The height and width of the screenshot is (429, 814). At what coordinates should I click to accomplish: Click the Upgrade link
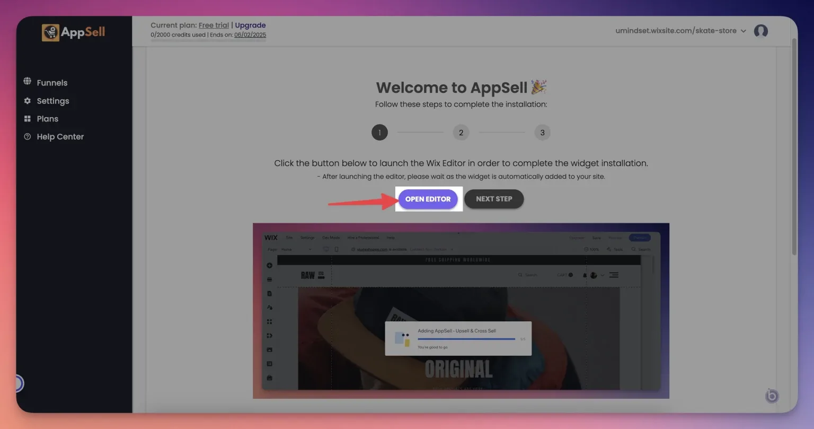point(250,25)
